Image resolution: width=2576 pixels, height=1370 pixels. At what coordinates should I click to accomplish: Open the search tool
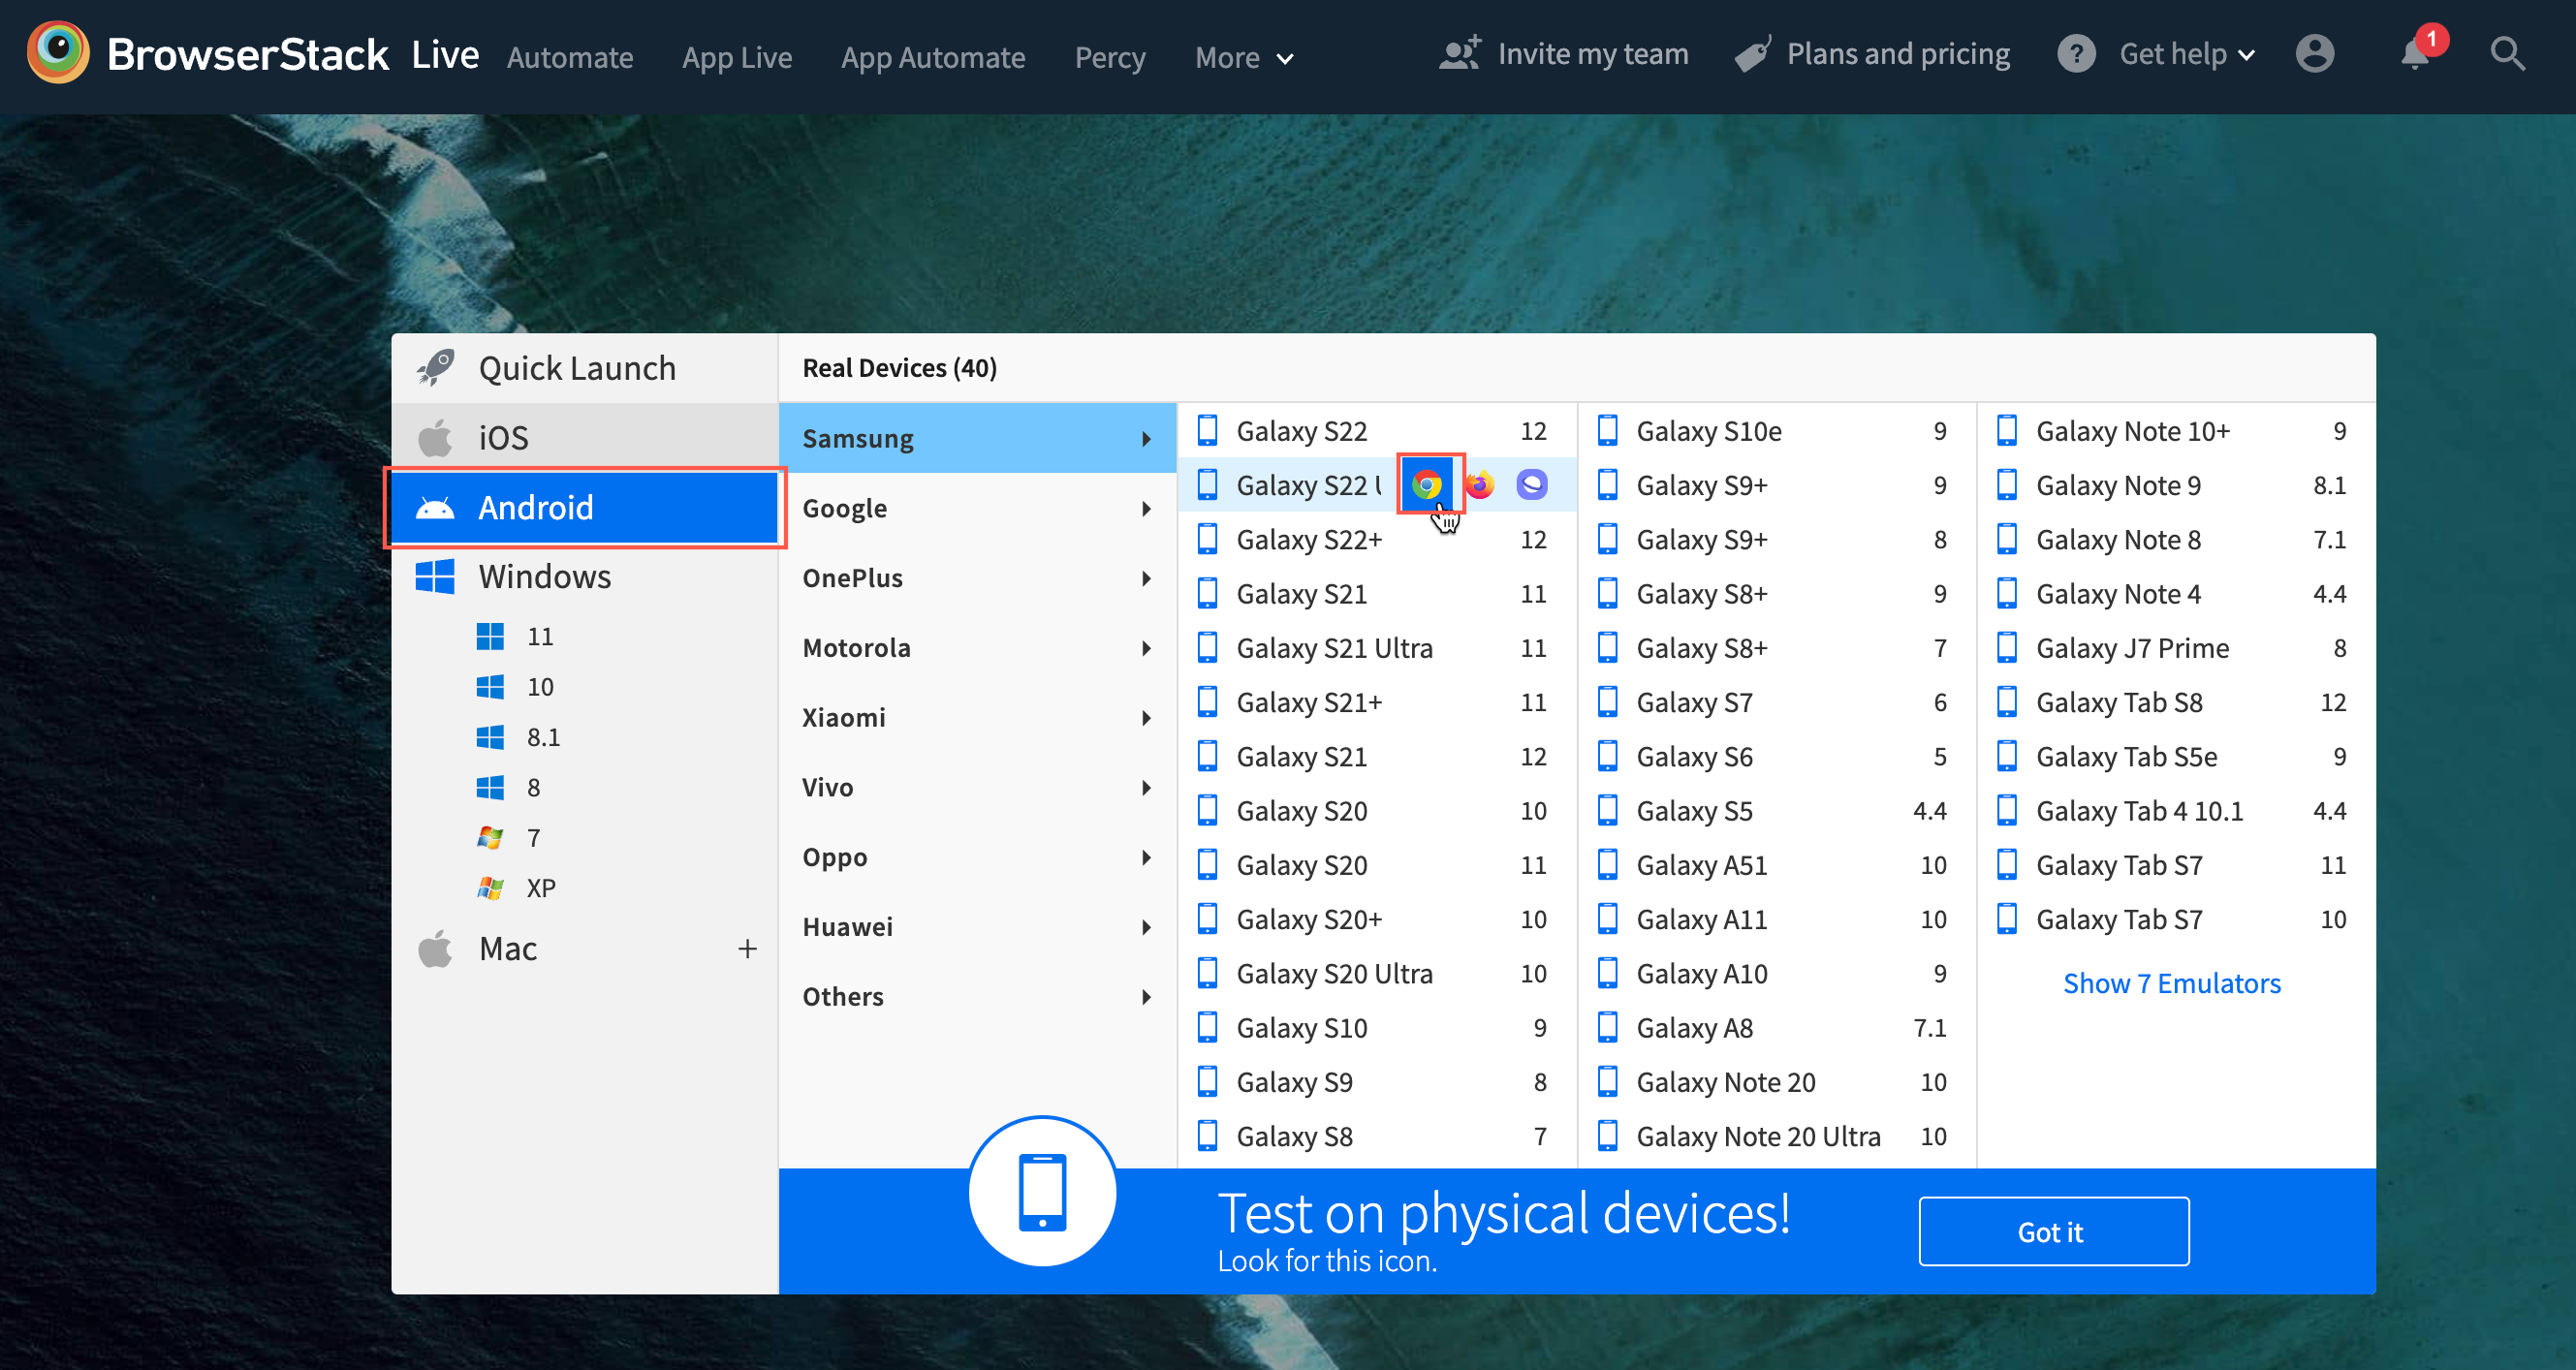point(2508,54)
